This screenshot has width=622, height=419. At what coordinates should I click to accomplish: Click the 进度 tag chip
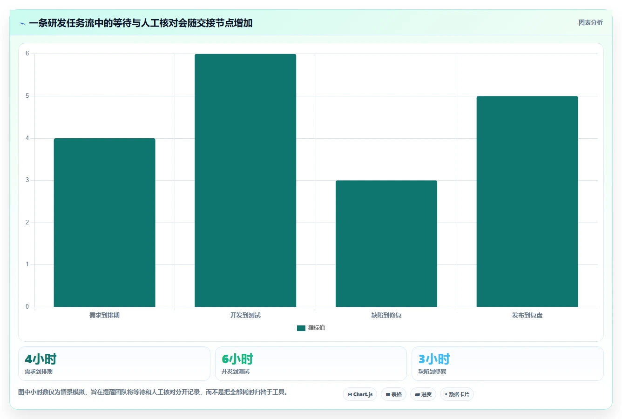423,394
